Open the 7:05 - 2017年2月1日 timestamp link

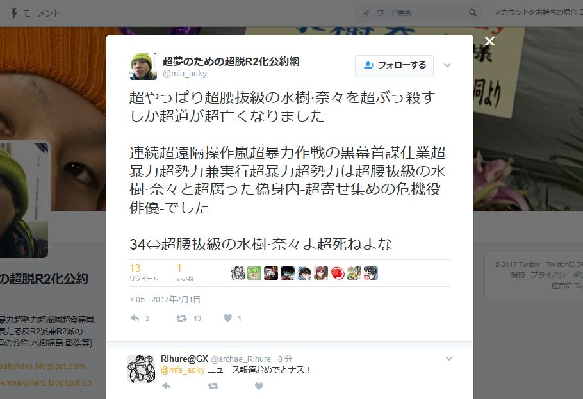click(x=165, y=299)
